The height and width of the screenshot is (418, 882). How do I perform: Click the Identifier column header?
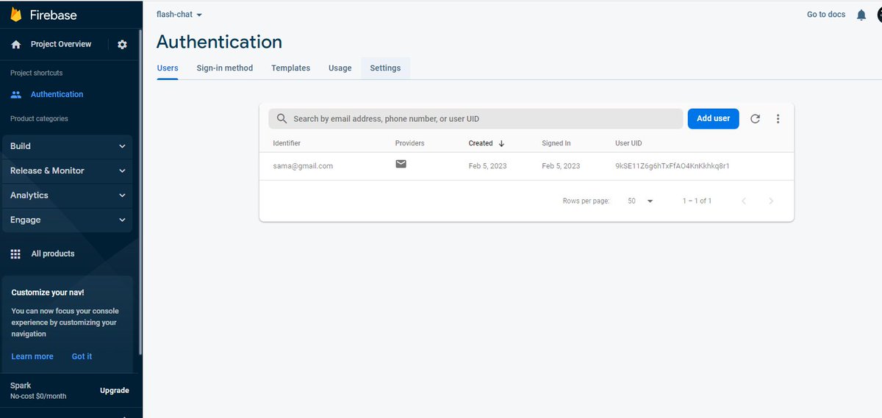[287, 143]
